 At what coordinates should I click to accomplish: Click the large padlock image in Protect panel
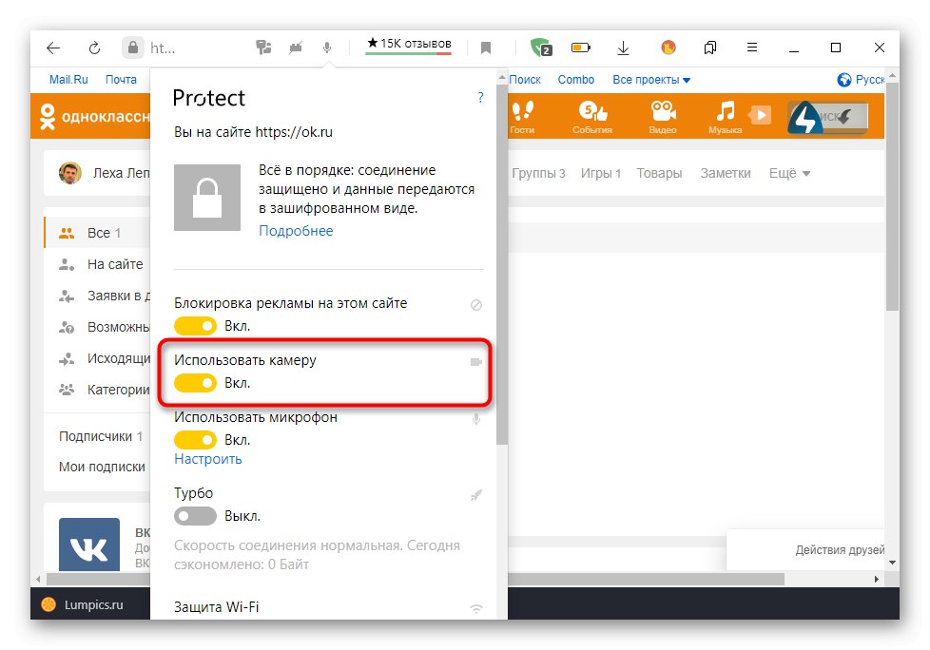[207, 198]
